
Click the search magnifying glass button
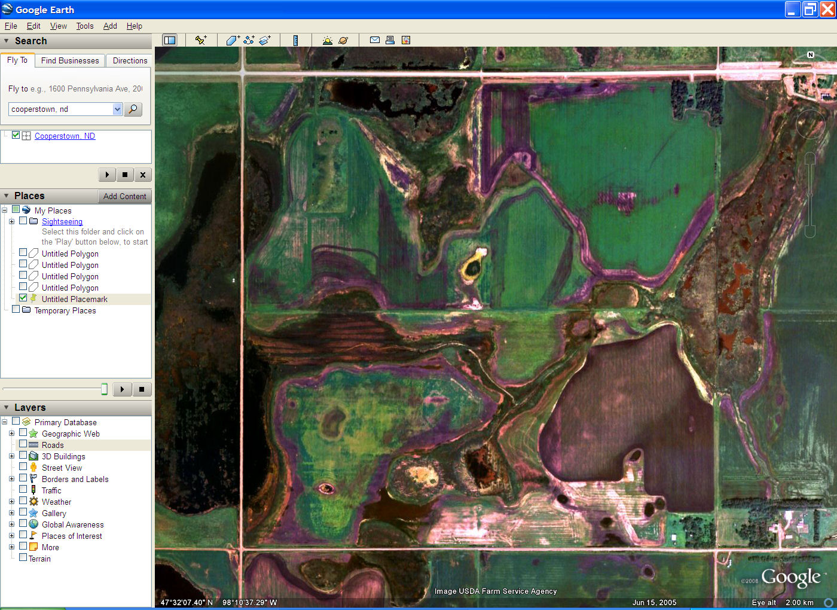point(133,109)
